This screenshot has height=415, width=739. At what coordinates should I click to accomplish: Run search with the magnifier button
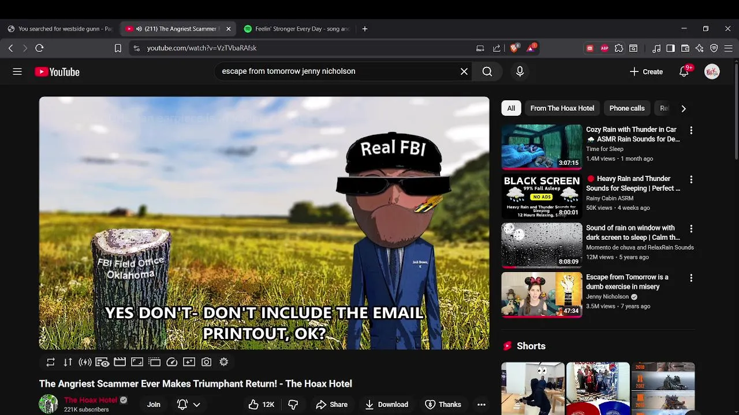coord(487,71)
